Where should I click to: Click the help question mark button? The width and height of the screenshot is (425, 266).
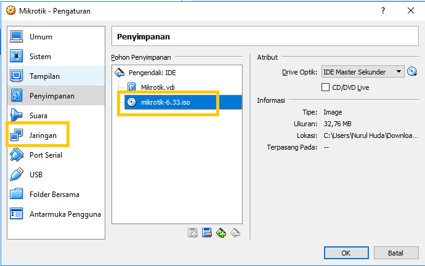click(383, 10)
